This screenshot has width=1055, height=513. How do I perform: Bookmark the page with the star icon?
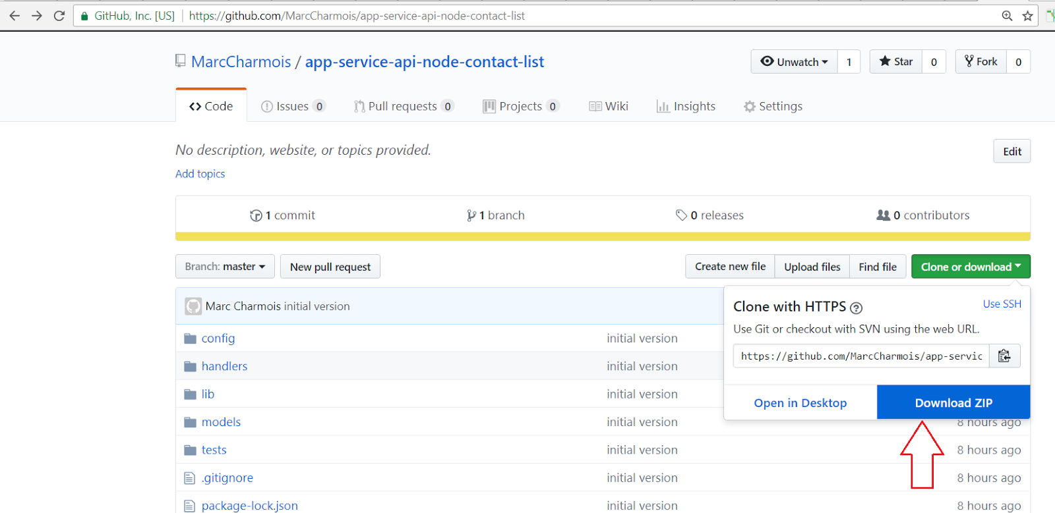tap(1027, 16)
